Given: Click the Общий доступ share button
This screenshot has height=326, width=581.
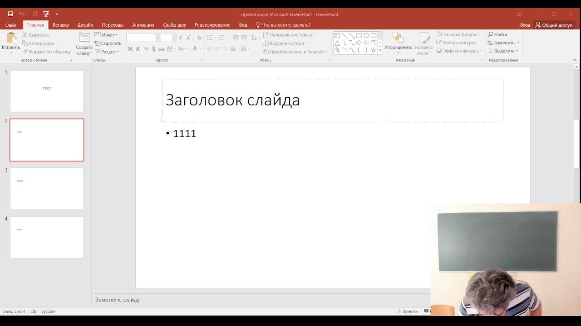Looking at the screenshot, I should (554, 25).
